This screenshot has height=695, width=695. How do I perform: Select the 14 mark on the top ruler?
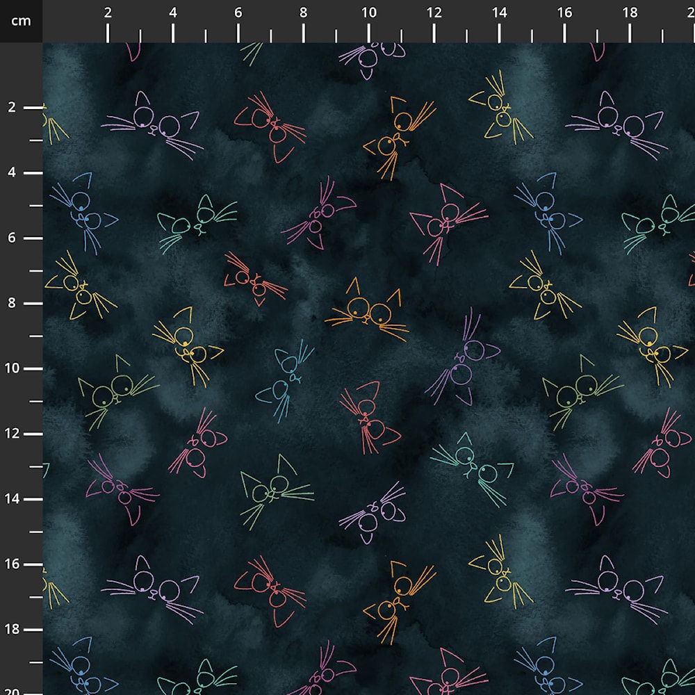click(x=499, y=13)
